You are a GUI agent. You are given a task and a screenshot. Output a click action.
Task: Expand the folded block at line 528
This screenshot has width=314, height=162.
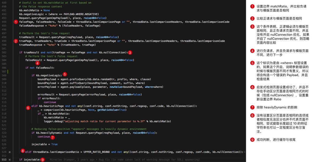click(10, 152)
